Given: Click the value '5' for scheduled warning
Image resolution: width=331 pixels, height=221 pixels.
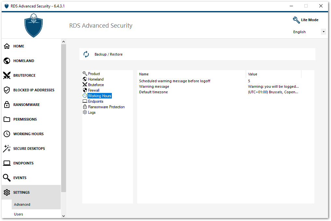Looking at the screenshot, I should 249,81.
